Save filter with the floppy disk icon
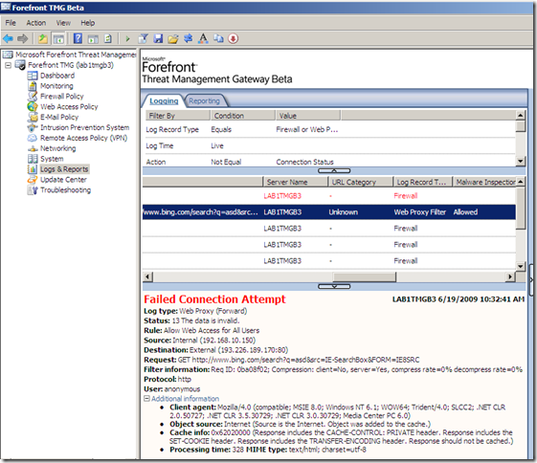537x463 pixels. (x=158, y=38)
